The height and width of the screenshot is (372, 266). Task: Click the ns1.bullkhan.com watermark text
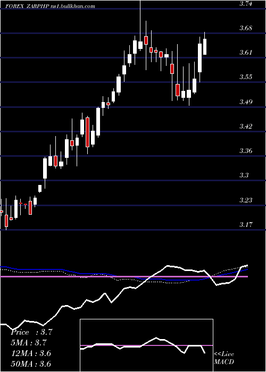73,6
